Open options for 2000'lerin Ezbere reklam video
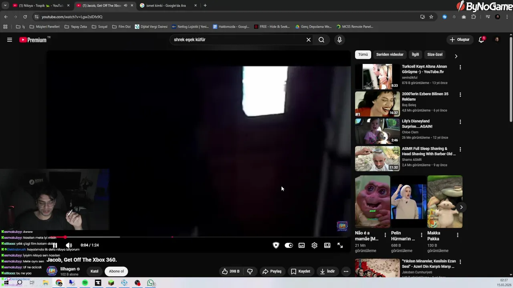 click(460, 95)
